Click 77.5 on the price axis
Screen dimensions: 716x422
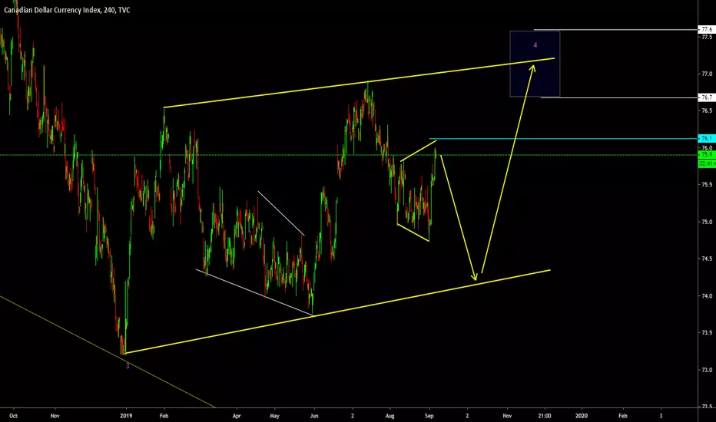[707, 37]
